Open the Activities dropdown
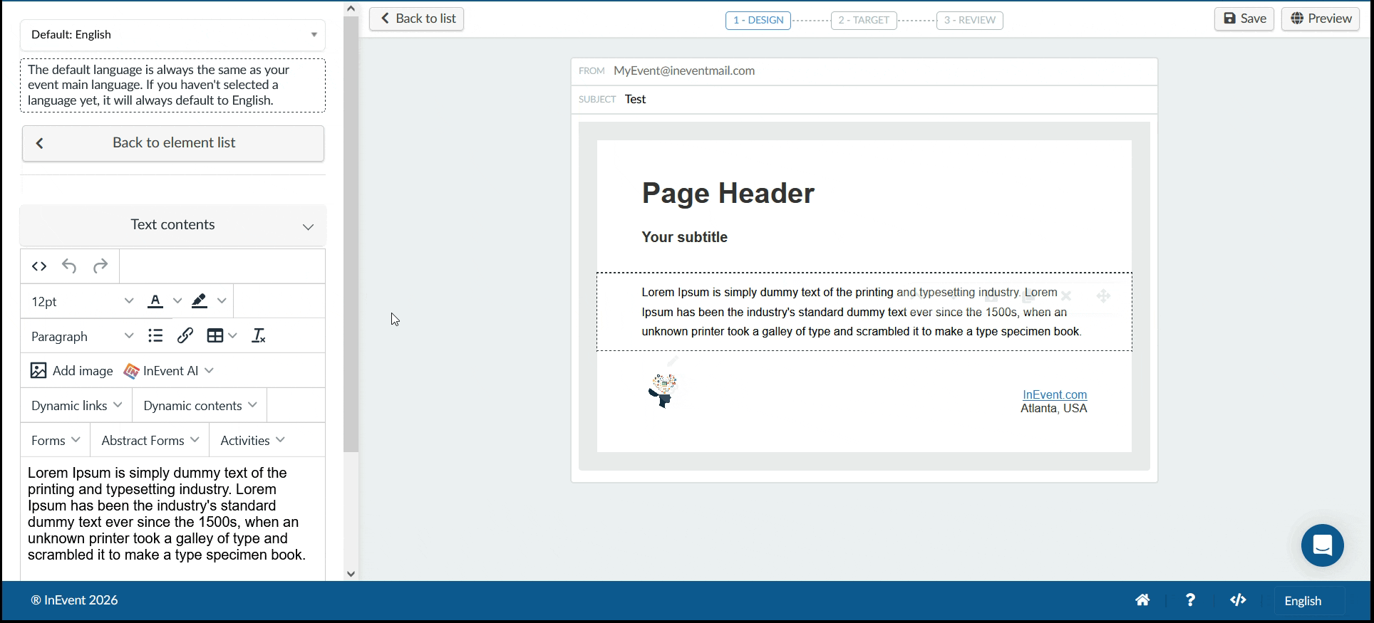Image resolution: width=1374 pixels, height=623 pixels. click(x=252, y=441)
